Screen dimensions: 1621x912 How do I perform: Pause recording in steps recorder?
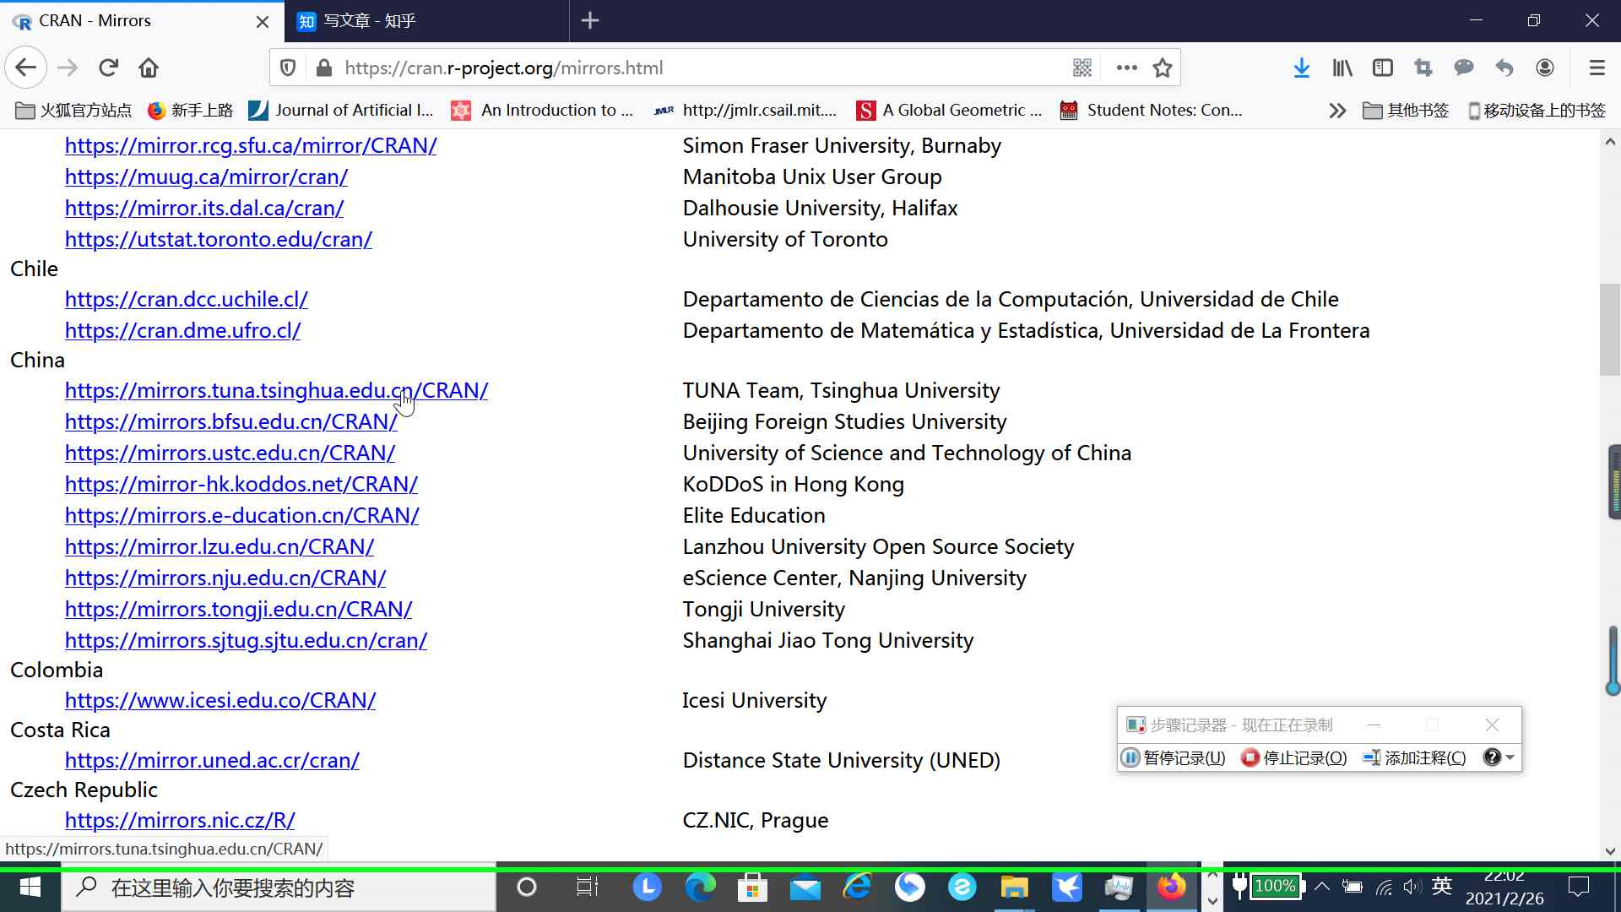click(x=1174, y=757)
